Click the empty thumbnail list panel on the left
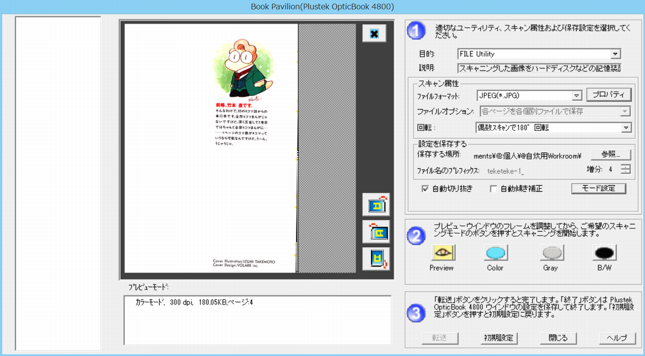This screenshot has height=356, width=645. pyautogui.click(x=58, y=183)
